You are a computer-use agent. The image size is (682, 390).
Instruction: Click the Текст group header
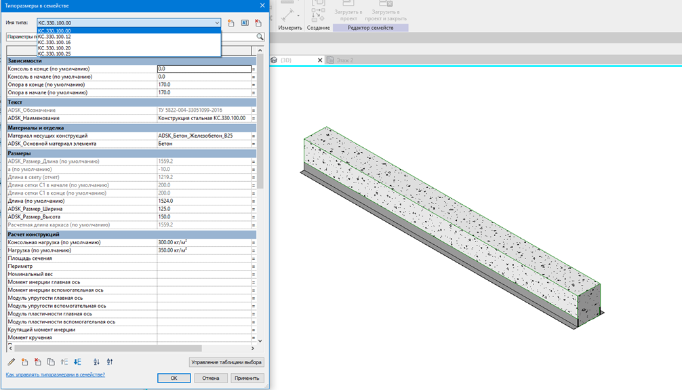(132, 102)
